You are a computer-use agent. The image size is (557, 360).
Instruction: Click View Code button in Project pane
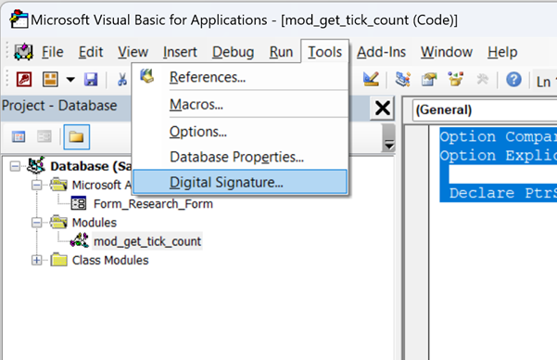pyautogui.click(x=19, y=136)
